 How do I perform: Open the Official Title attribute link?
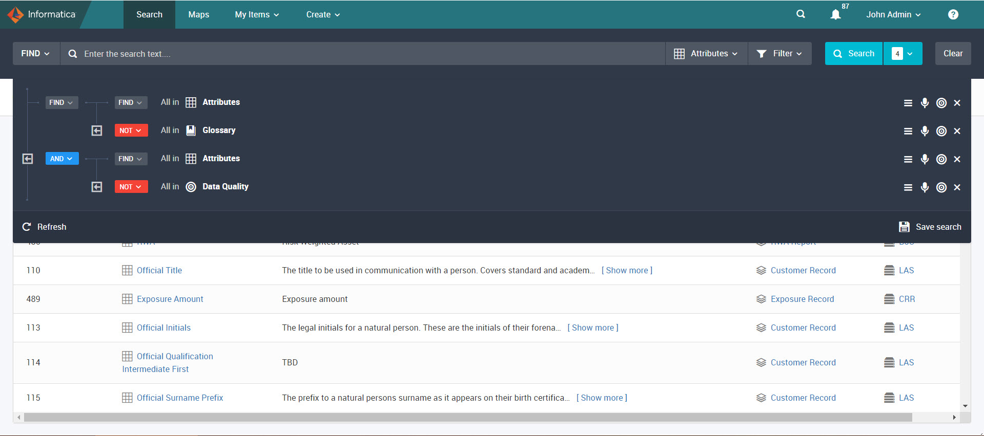(x=159, y=270)
